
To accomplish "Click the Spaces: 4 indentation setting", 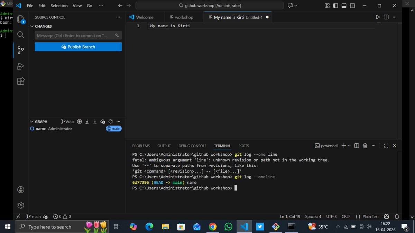I will click(x=313, y=216).
